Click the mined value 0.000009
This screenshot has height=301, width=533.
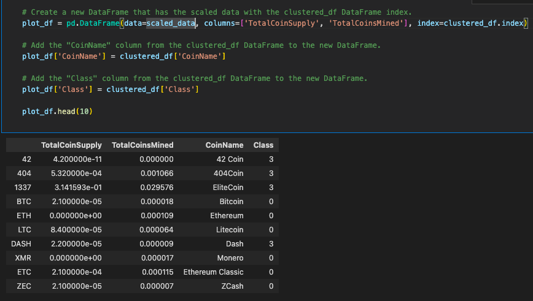[157, 243]
